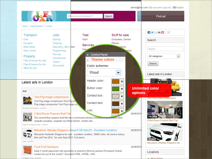Open the London breadcrumb link
Viewport: 212px width, 159px height.
(49, 26)
